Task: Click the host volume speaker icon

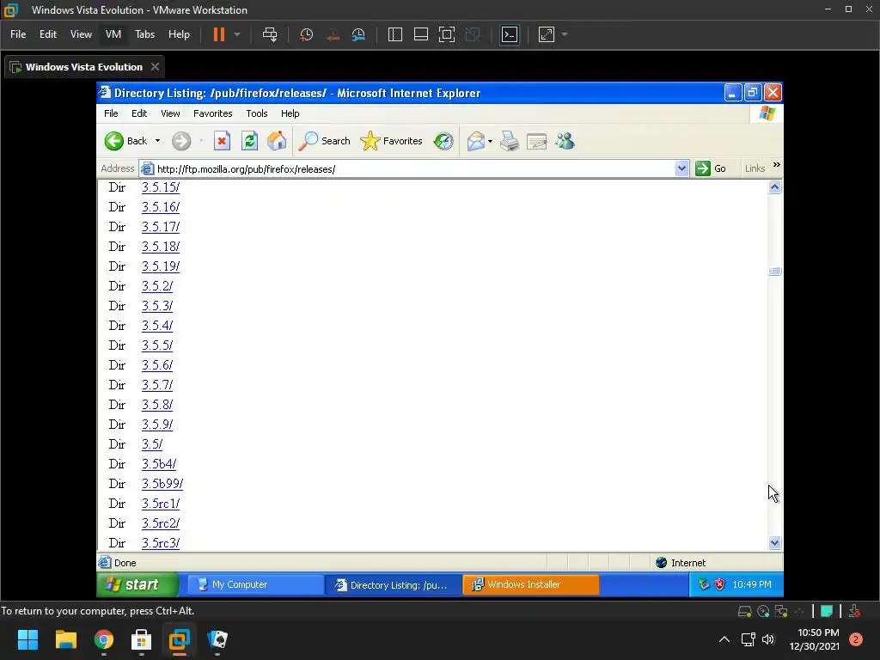Action: (x=768, y=639)
